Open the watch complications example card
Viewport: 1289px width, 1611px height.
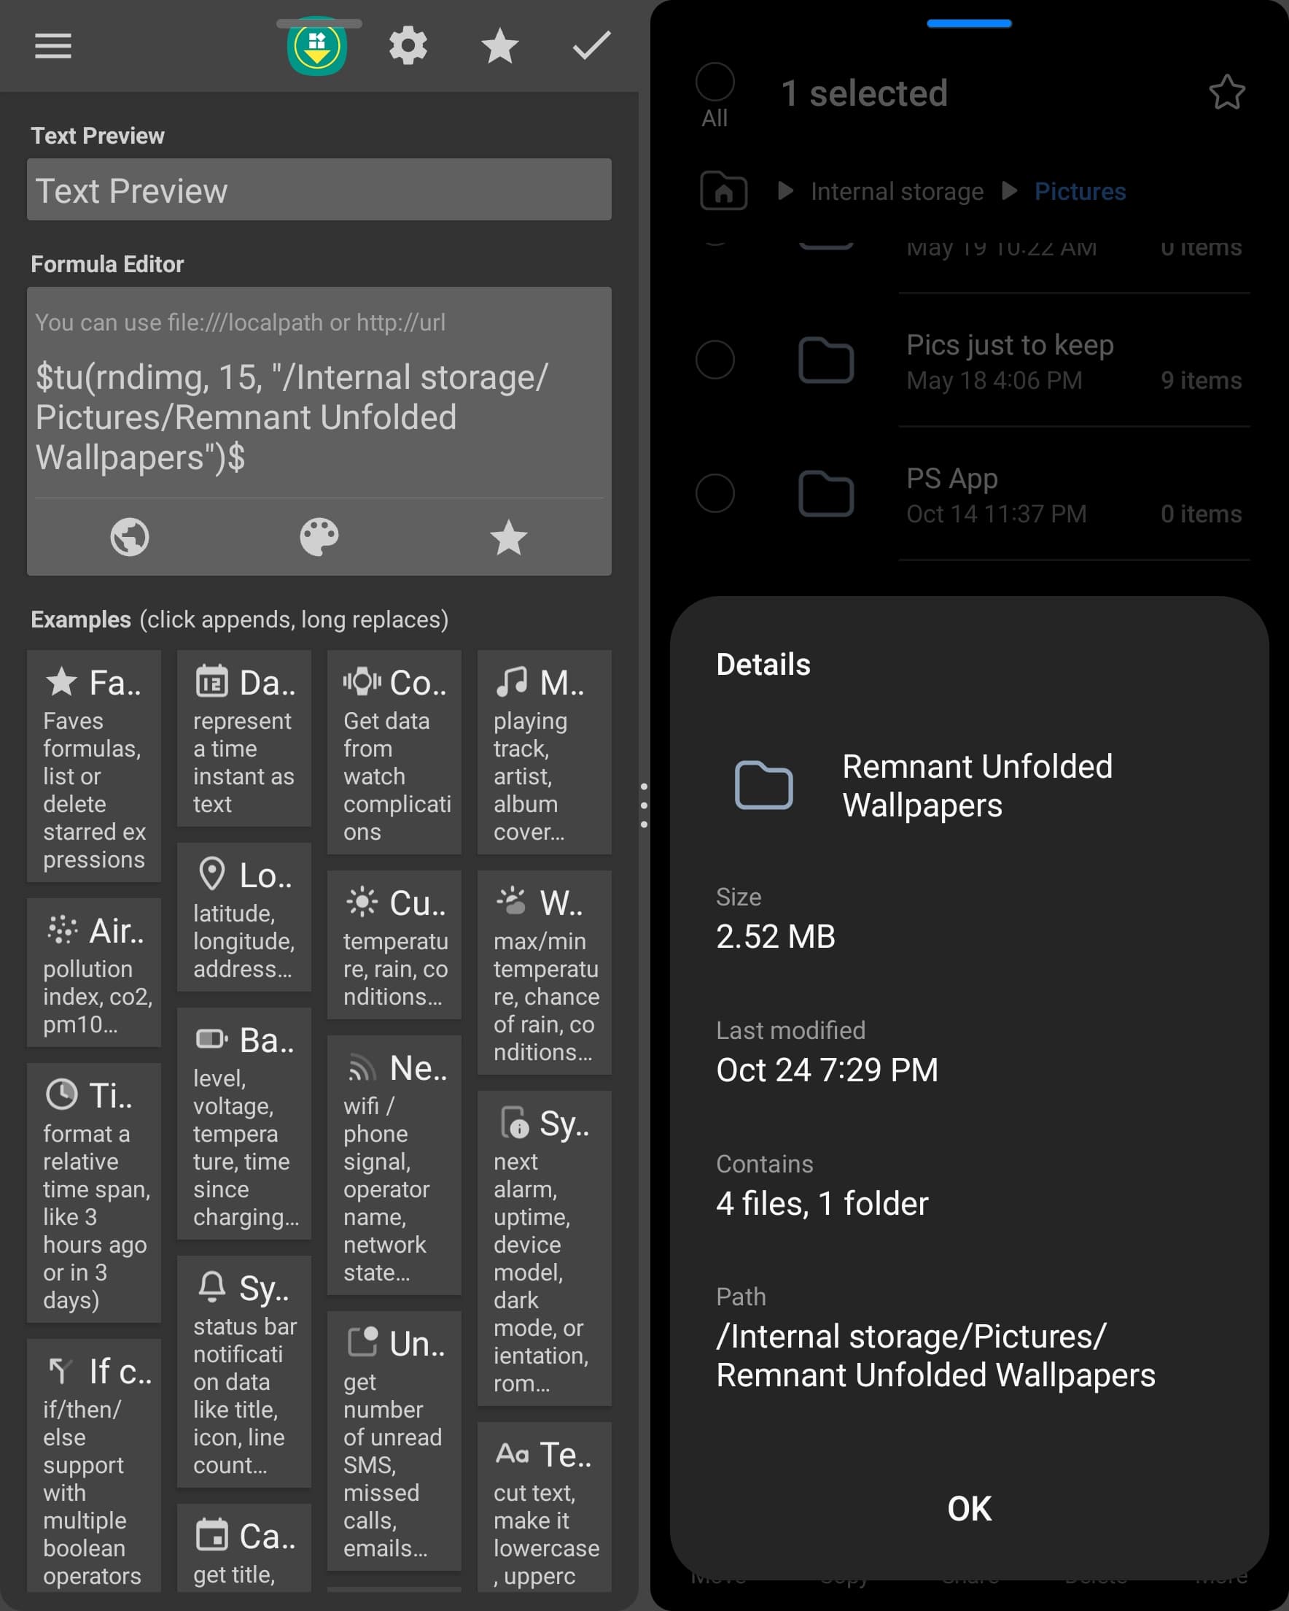(394, 752)
